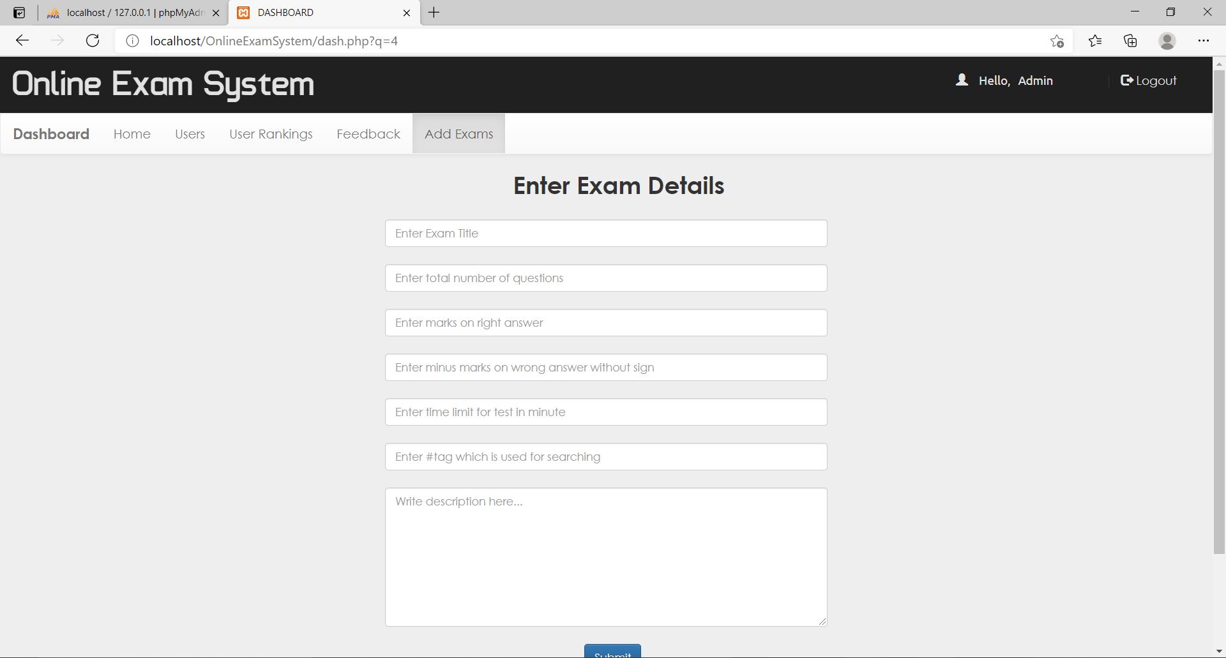Open the User Rankings page
This screenshot has width=1226, height=658.
271,134
